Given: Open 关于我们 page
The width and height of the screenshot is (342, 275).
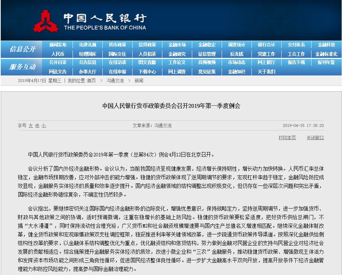Looking at the screenshot, I should click(x=266, y=72).
